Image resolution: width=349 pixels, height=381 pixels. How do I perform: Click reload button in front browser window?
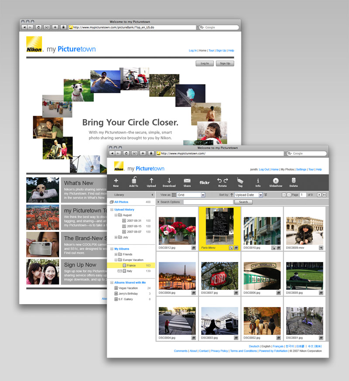coord(126,153)
